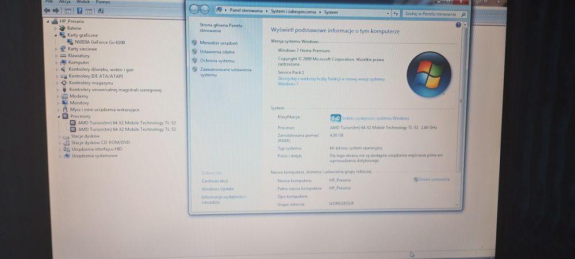The height and width of the screenshot is (259, 575).
Task: Open the Widok menu
Action: (83, 2)
